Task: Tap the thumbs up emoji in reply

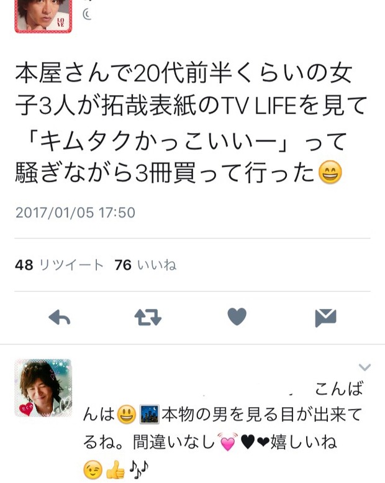Action: (115, 471)
